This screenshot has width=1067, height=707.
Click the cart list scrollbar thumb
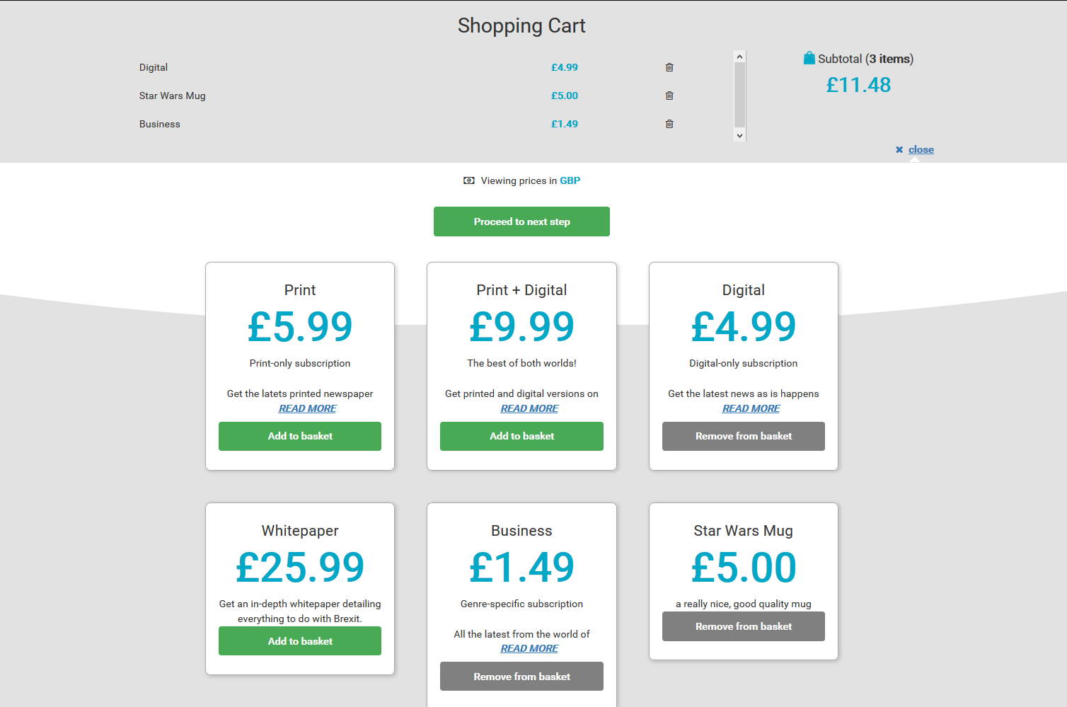pos(739,94)
